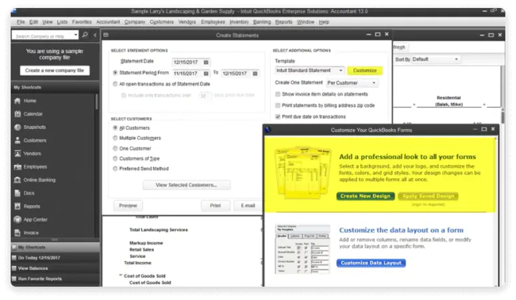This screenshot has width=516, height=300.
Task: Open the Reports menu
Action: [284, 22]
